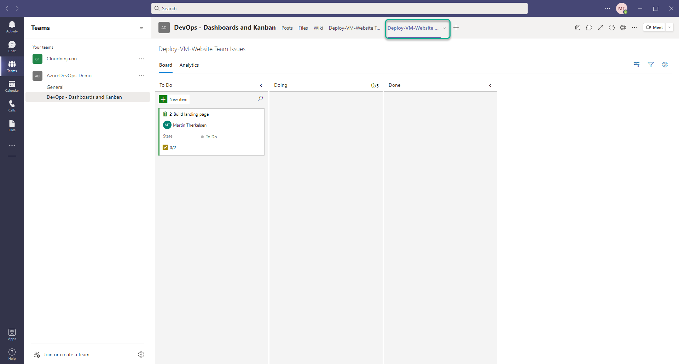Select the Board view tab
Screen dimensions: 679x364
click(x=166, y=65)
